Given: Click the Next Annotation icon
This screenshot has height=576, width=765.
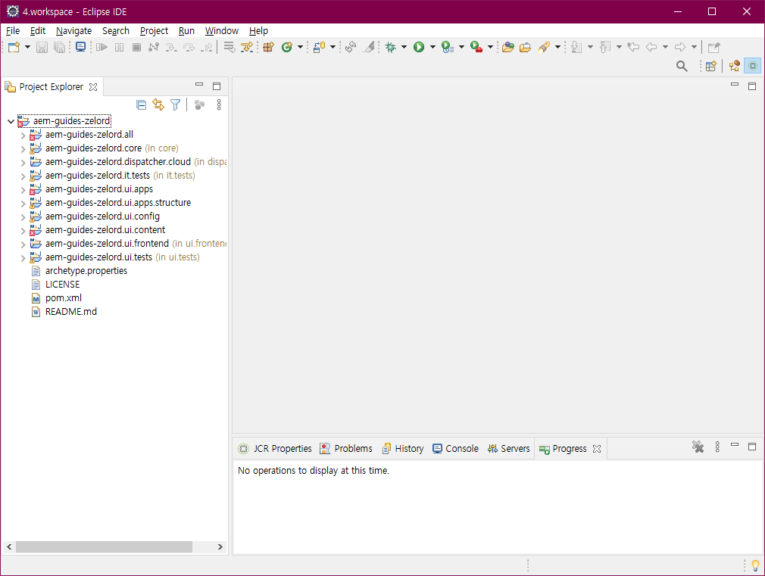Looking at the screenshot, I should coord(576,48).
